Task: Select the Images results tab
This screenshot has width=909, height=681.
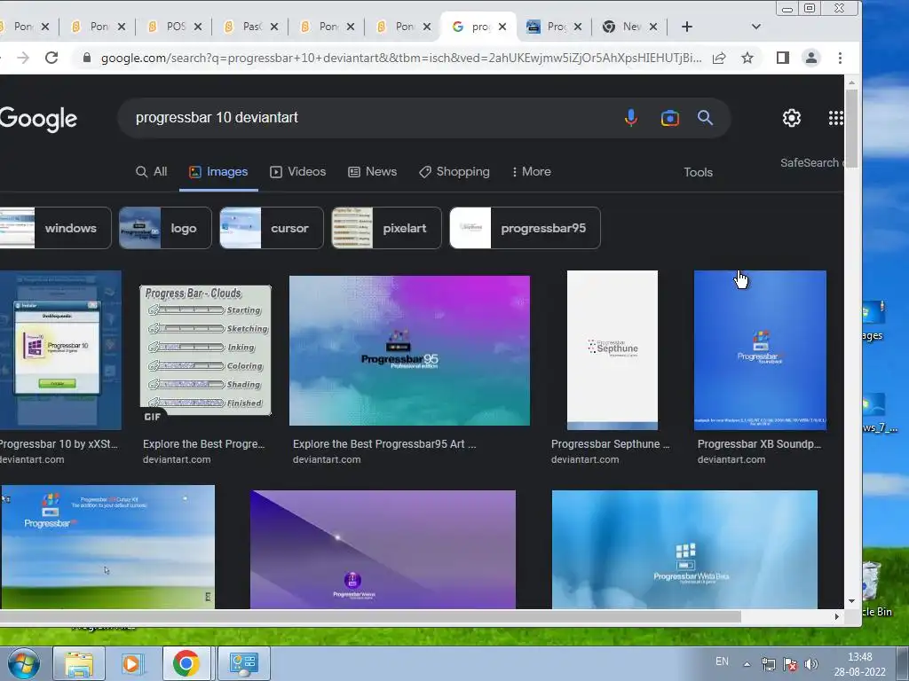Action: coord(218,171)
